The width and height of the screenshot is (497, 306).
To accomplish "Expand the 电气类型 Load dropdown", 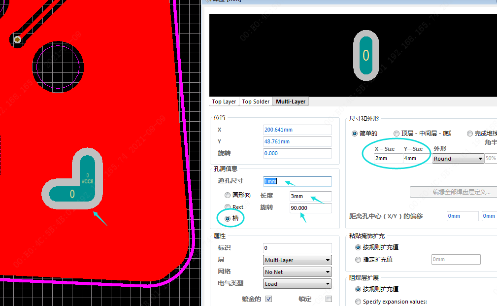I will (x=298, y=284).
